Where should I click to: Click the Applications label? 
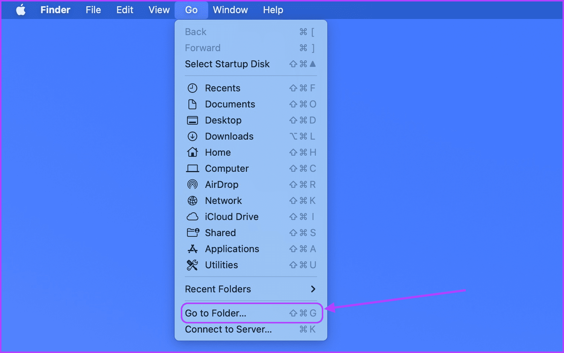[232, 249]
